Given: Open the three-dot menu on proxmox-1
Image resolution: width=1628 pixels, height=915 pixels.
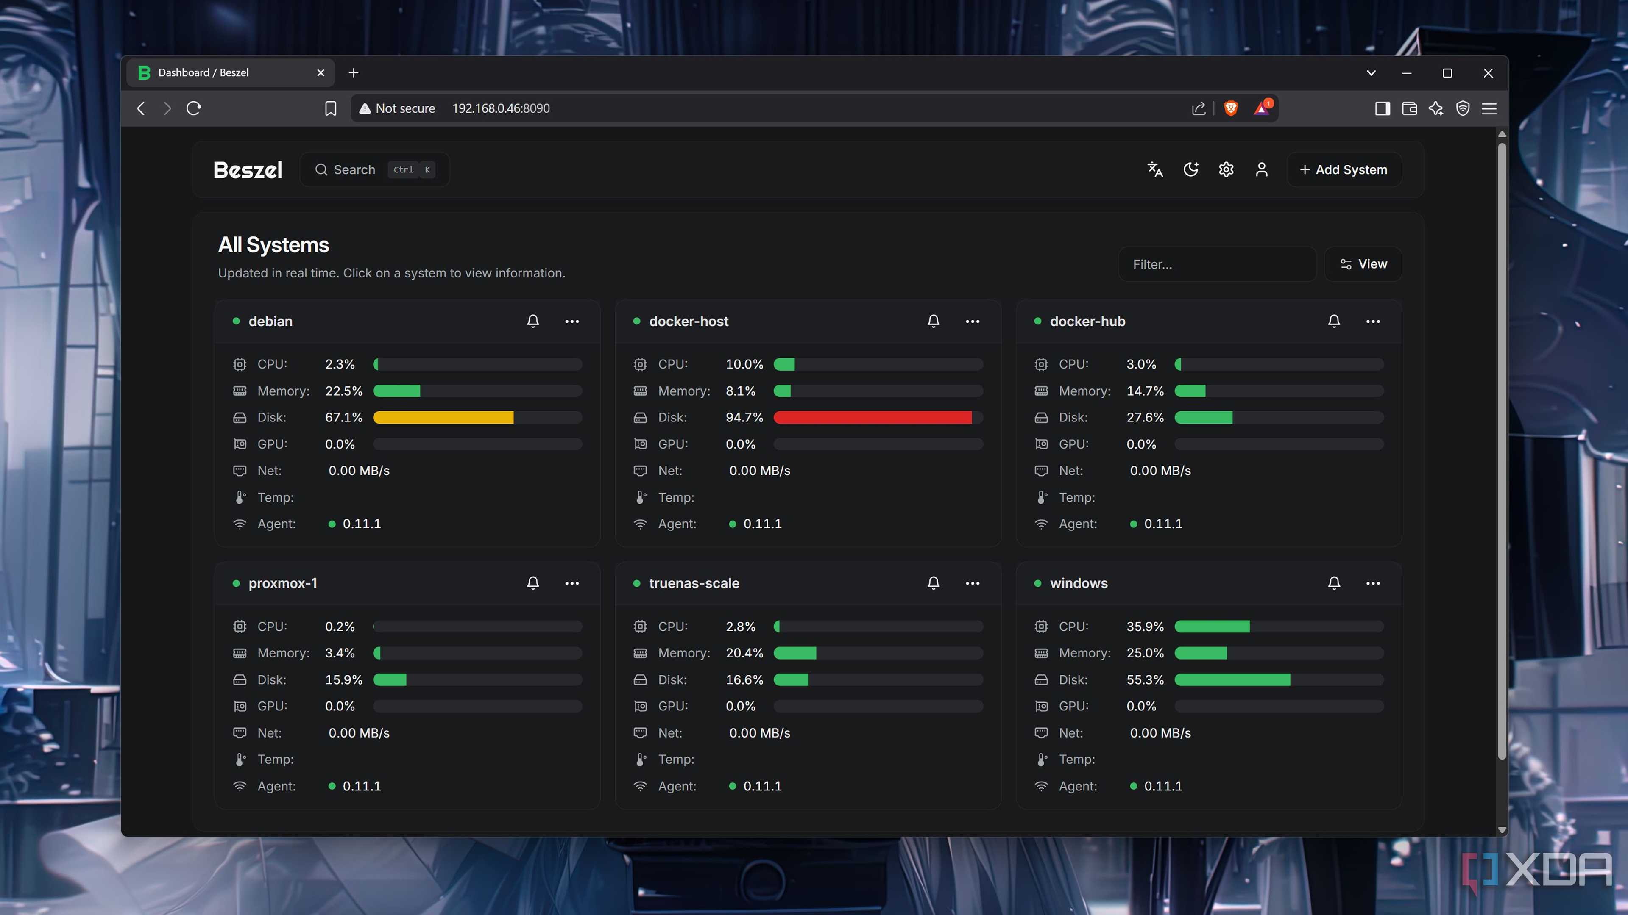Looking at the screenshot, I should (x=572, y=583).
